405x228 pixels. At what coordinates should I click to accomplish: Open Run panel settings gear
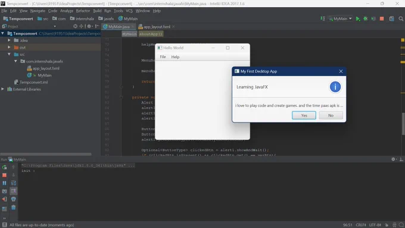click(x=394, y=160)
